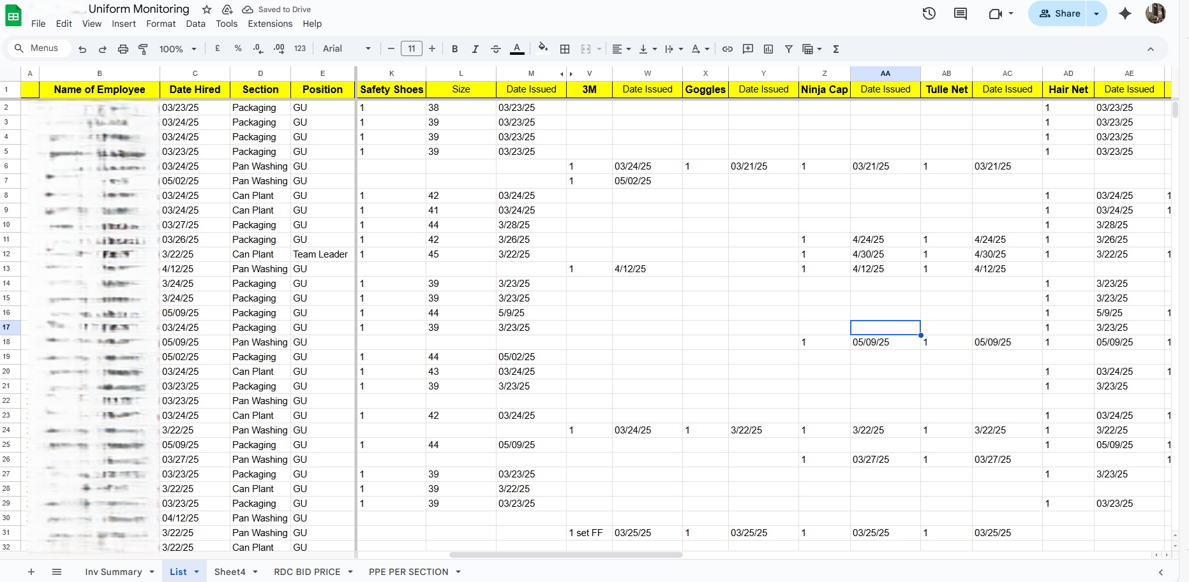Screen dimensions: 1189x582
Task: Open the fill colour picker
Action: [x=542, y=48]
